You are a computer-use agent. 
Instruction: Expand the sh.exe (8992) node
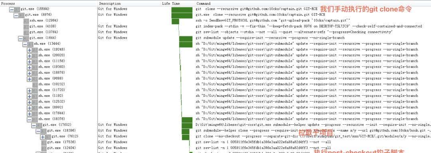click(30, 108)
